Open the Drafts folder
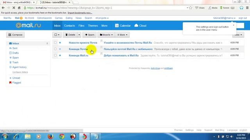 pos(15,53)
